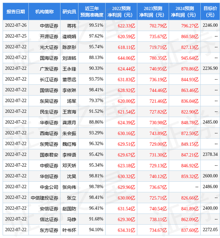Click 2024 forecast value 872.50亿
Screen dimensions: 220x238
(190, 133)
